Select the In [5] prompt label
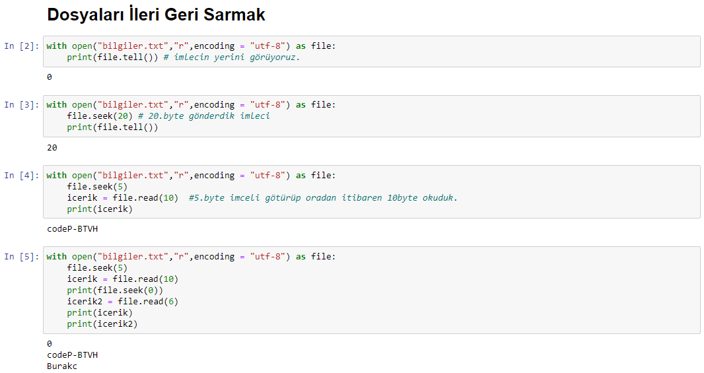 (x=22, y=256)
